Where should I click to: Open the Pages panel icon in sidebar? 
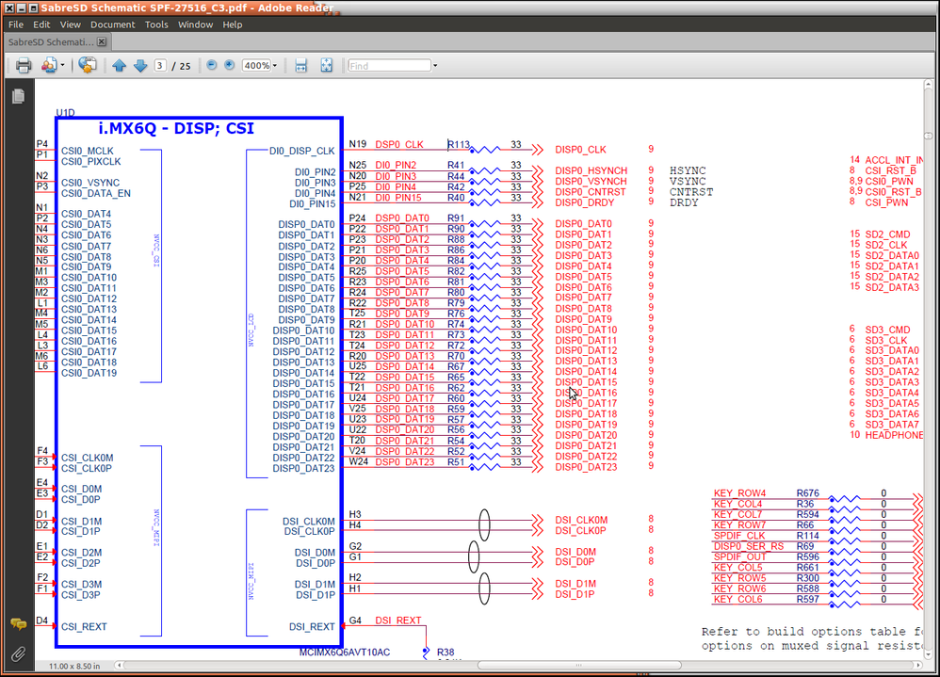pyautogui.click(x=18, y=96)
